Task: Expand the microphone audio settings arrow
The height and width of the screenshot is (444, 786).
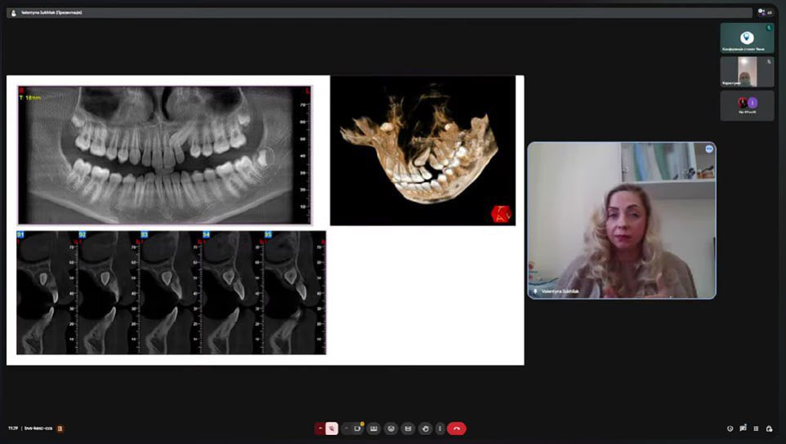Action: pyautogui.click(x=320, y=428)
